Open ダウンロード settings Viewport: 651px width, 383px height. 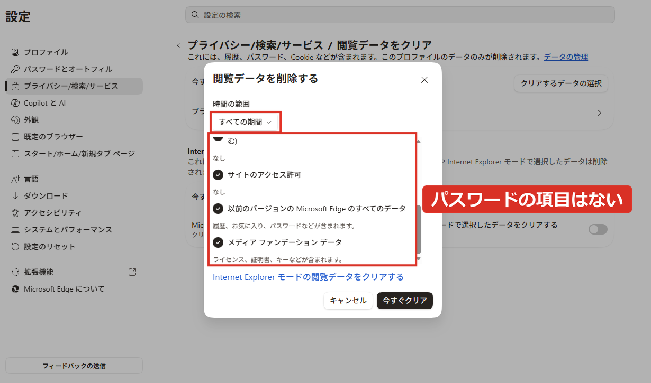pyautogui.click(x=74, y=196)
